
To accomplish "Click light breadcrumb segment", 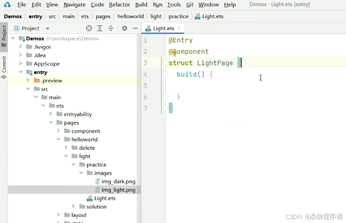I will pyautogui.click(x=156, y=16).
